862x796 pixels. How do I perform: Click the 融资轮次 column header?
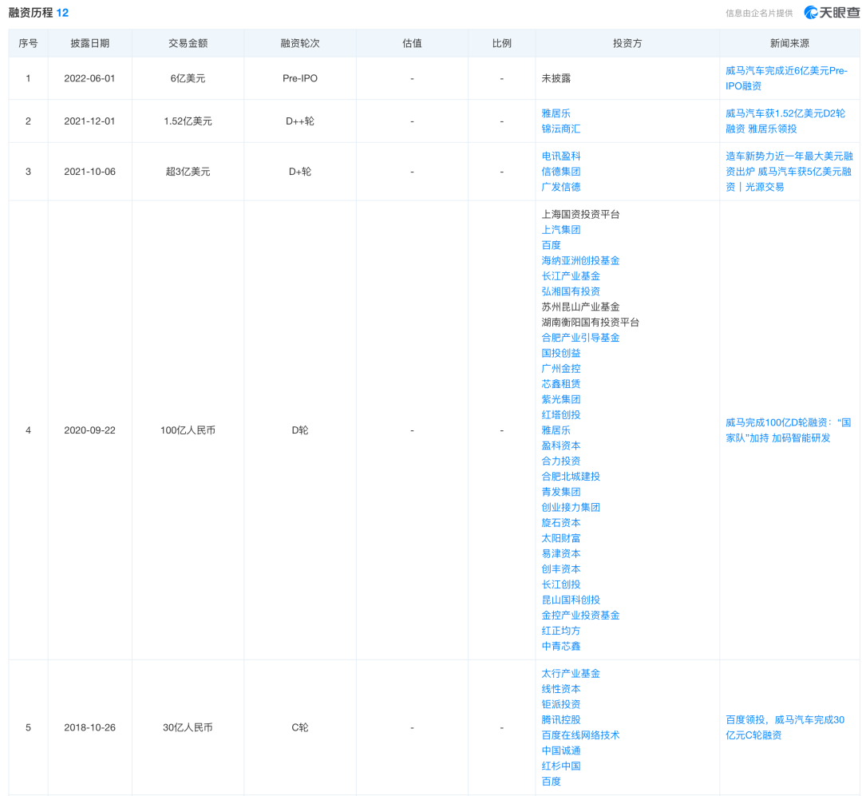[x=300, y=43]
